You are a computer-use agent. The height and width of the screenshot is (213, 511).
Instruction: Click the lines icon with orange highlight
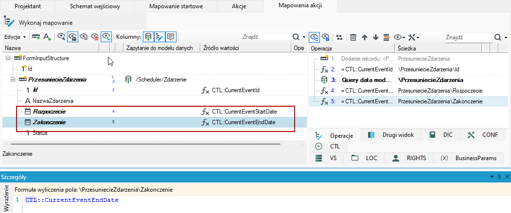[x=387, y=37]
